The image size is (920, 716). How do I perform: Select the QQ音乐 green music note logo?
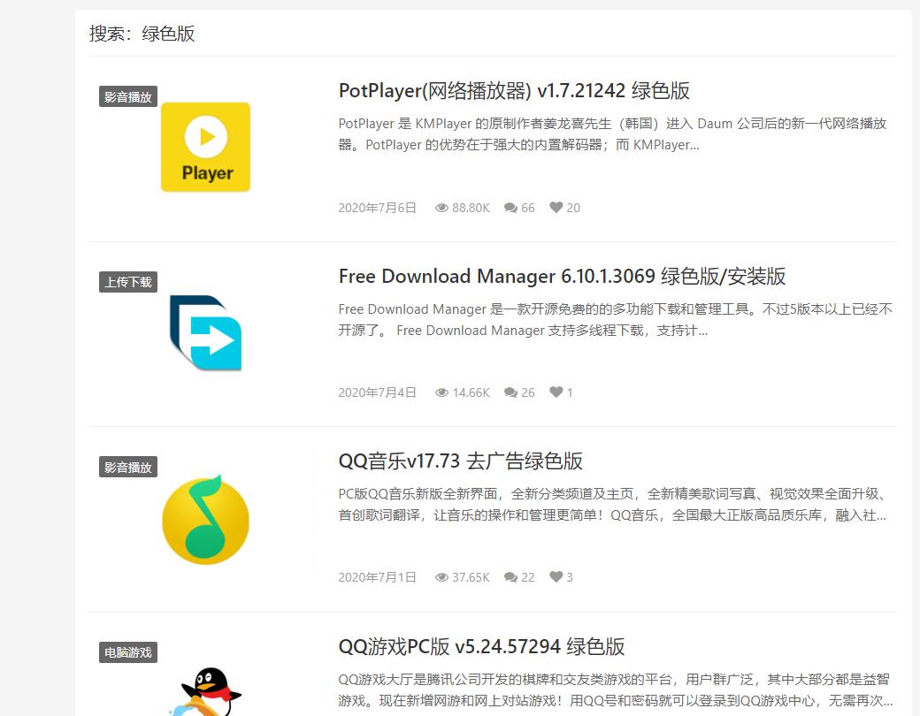[205, 519]
